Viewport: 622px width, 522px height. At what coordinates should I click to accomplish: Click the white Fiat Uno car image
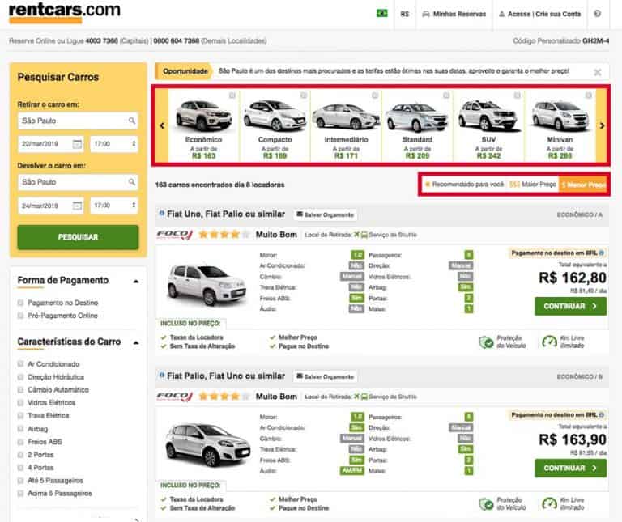(207, 286)
